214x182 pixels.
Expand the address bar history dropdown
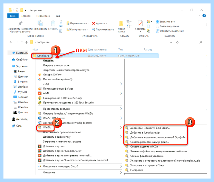[171, 43]
